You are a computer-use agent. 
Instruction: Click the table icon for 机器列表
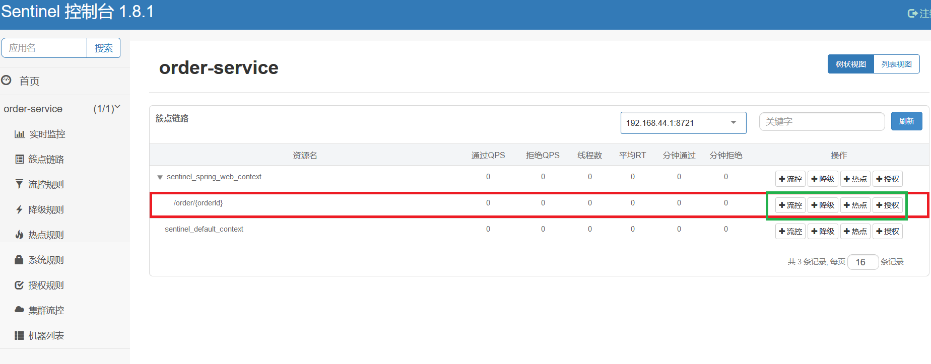(x=19, y=335)
